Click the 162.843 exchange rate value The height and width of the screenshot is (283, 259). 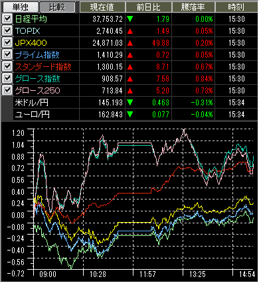111,115
